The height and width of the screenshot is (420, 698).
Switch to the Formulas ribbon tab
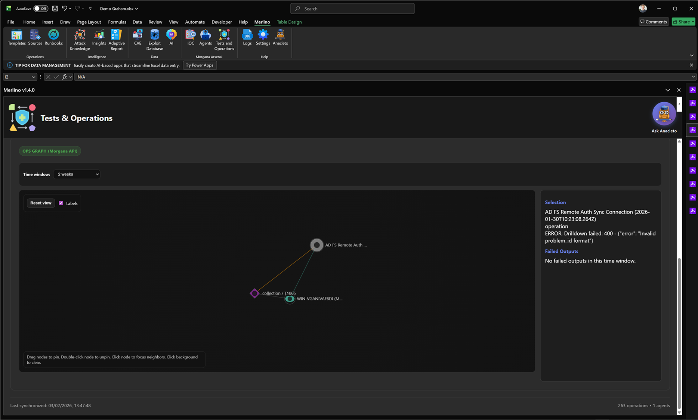pos(117,22)
